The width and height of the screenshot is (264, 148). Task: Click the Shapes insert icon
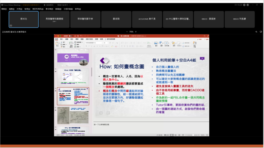161,43
